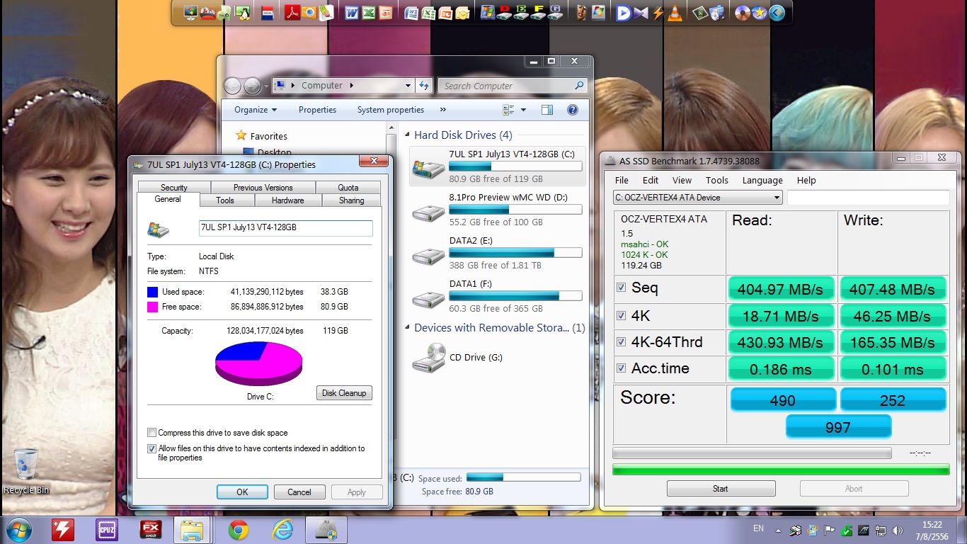
Task: Open the Windows Start menu
Action: [18, 530]
